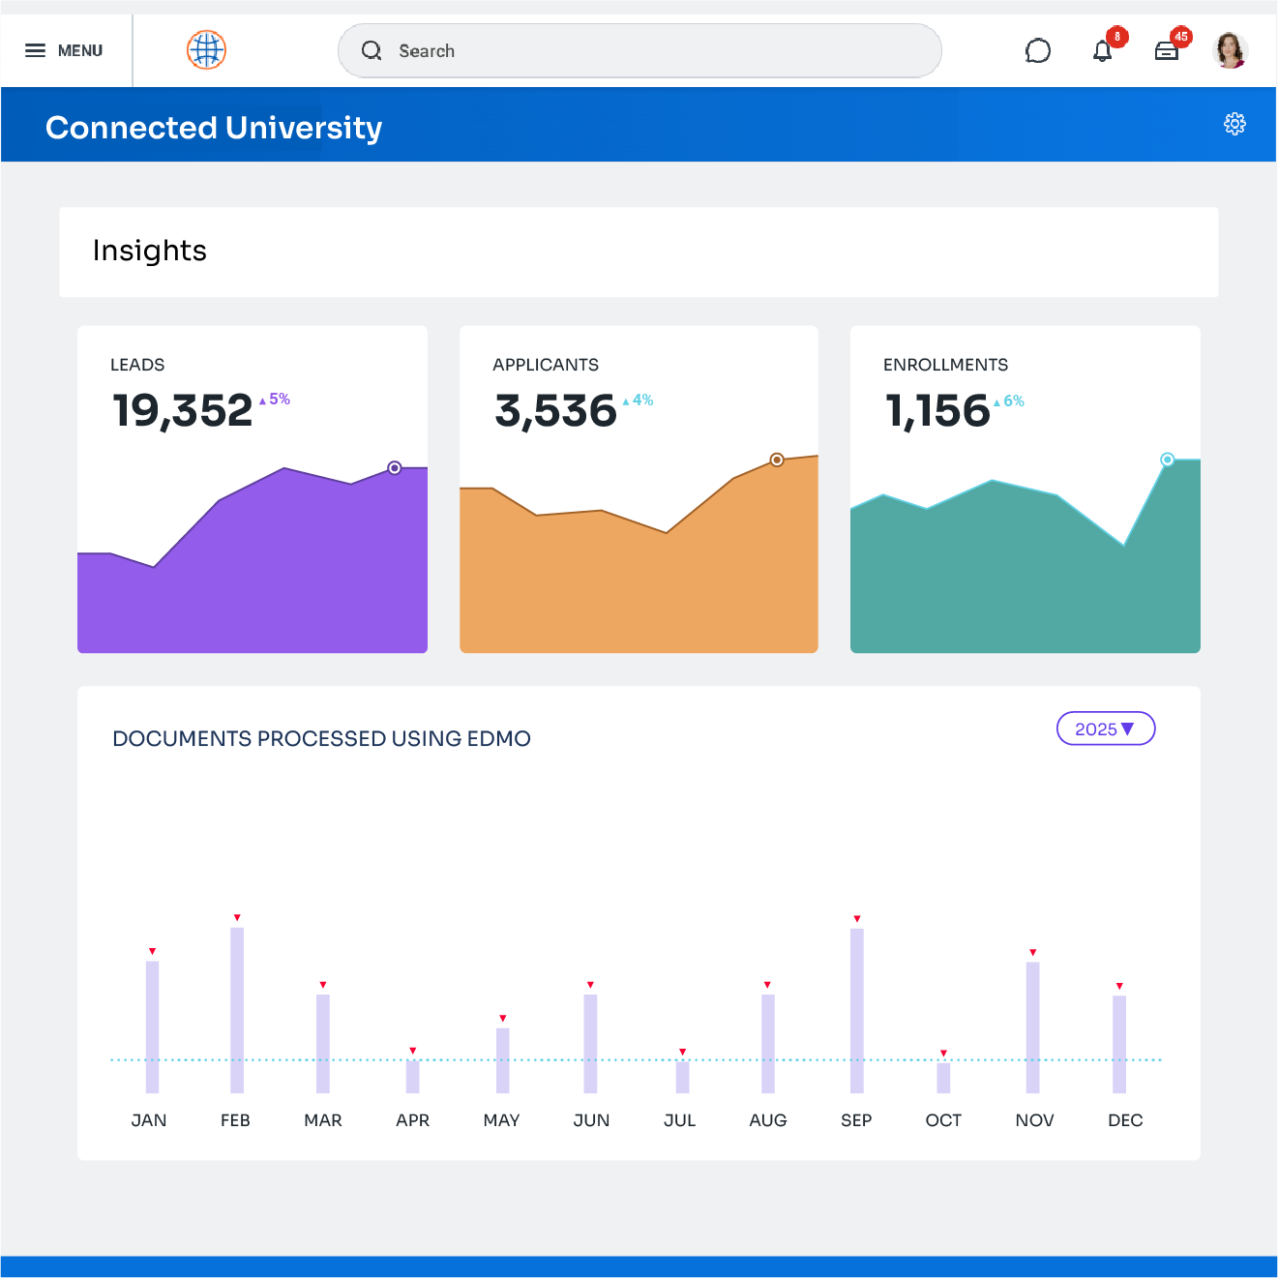Click the Leads chart data point marker
Screen dimensions: 1278x1278
point(395,468)
